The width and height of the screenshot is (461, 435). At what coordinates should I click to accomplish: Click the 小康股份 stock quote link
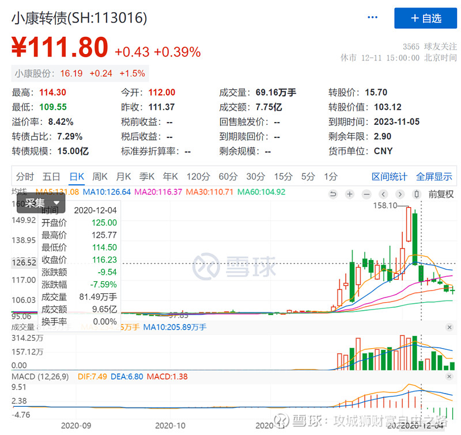[80, 74]
